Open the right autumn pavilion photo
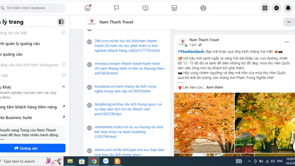295x166 pixels. [265, 123]
